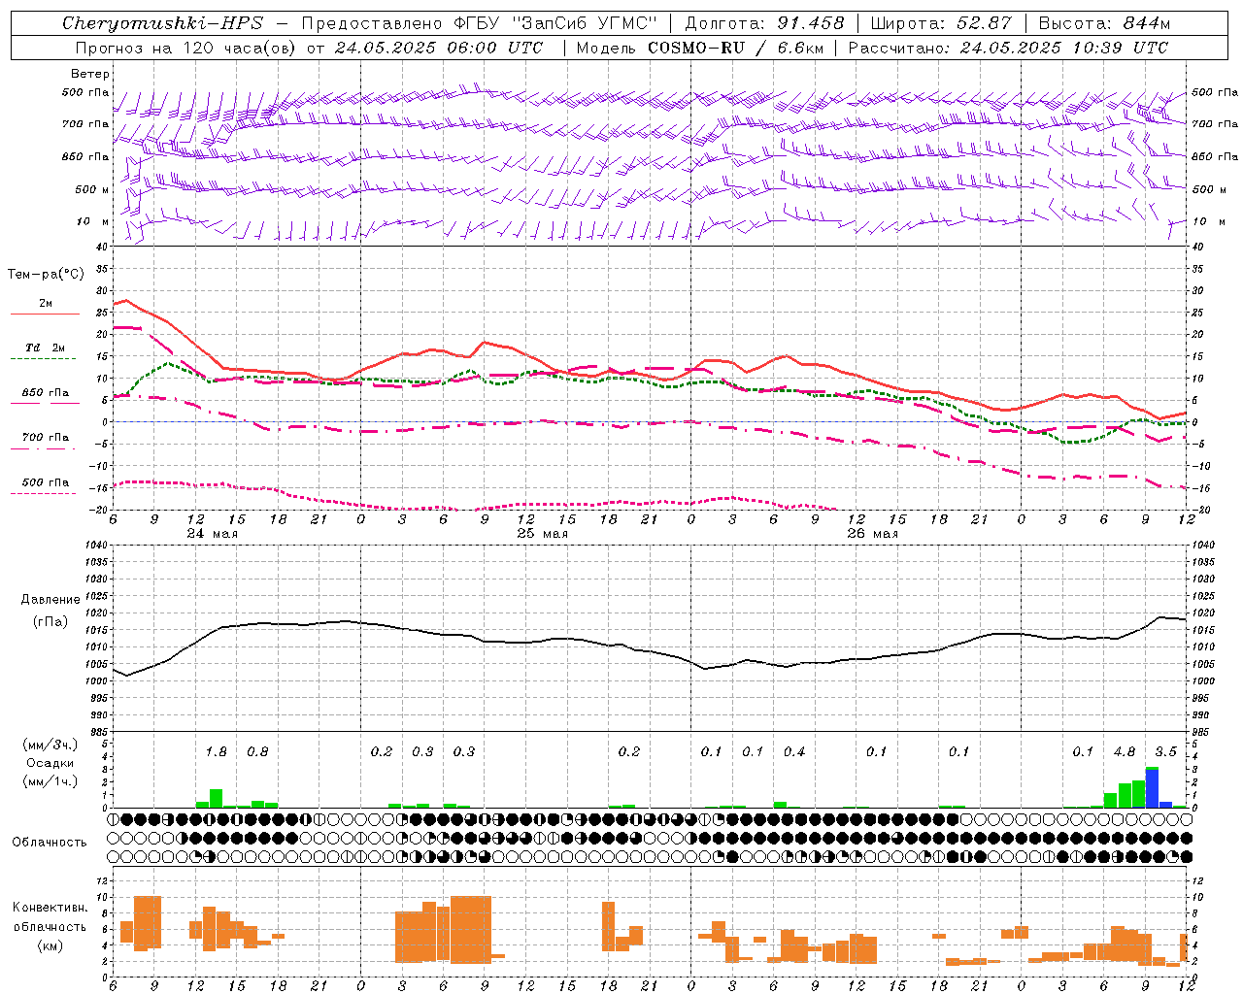The height and width of the screenshot is (994, 1243).
Task: Click the '26 мая' date label
Action: tap(872, 534)
